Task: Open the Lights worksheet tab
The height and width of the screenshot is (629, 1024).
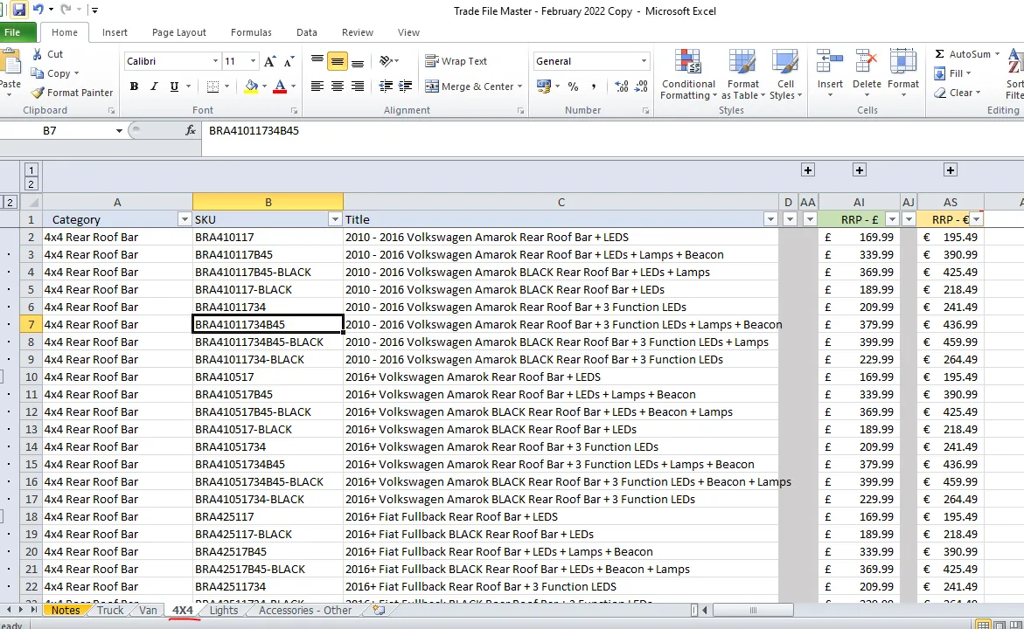Action: [223, 610]
